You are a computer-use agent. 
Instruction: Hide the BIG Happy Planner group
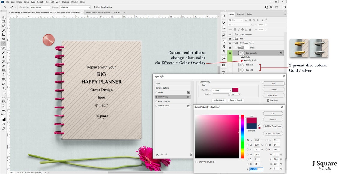point(230,43)
